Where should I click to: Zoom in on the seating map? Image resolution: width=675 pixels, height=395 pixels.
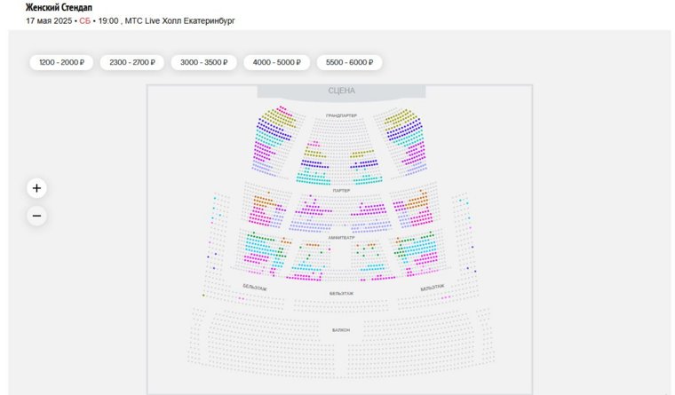click(x=36, y=188)
